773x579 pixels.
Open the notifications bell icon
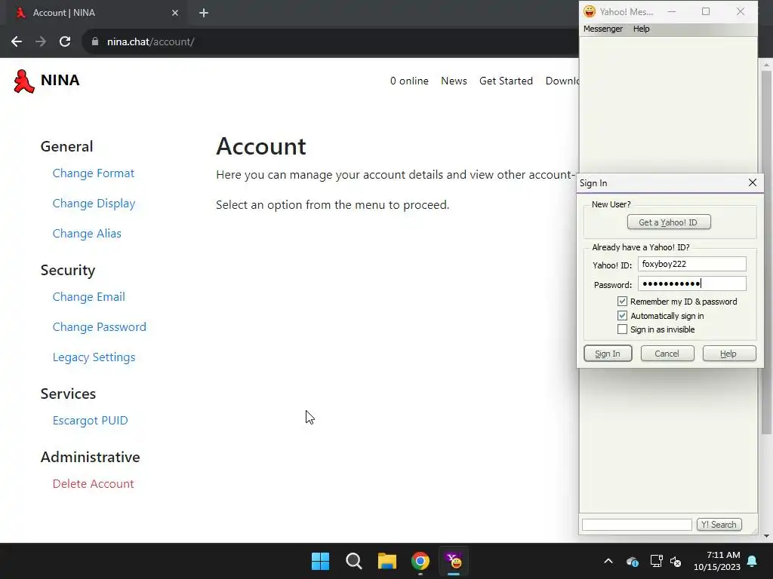tap(753, 561)
